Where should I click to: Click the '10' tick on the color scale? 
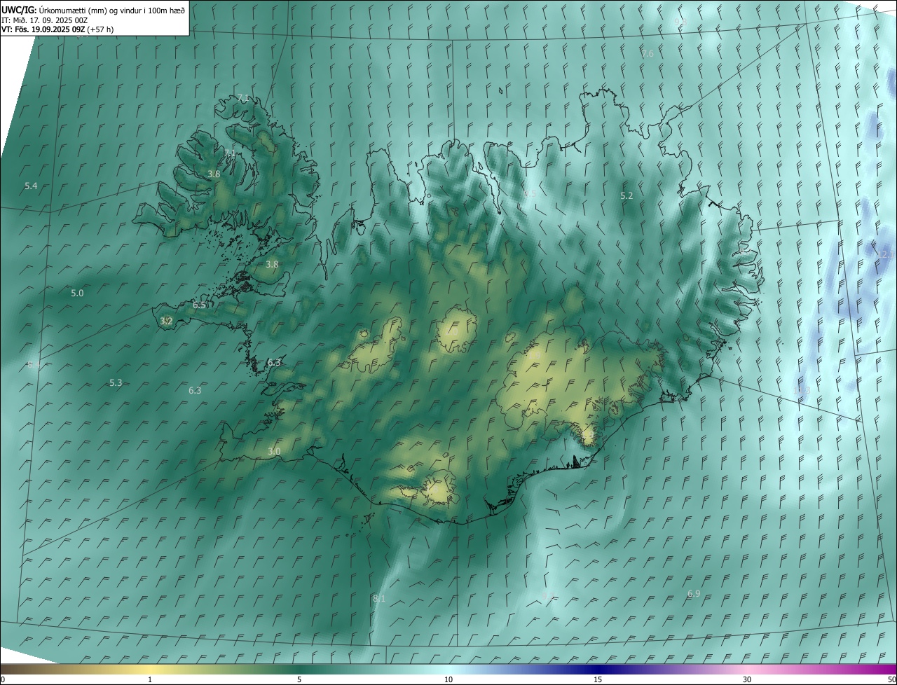448,679
